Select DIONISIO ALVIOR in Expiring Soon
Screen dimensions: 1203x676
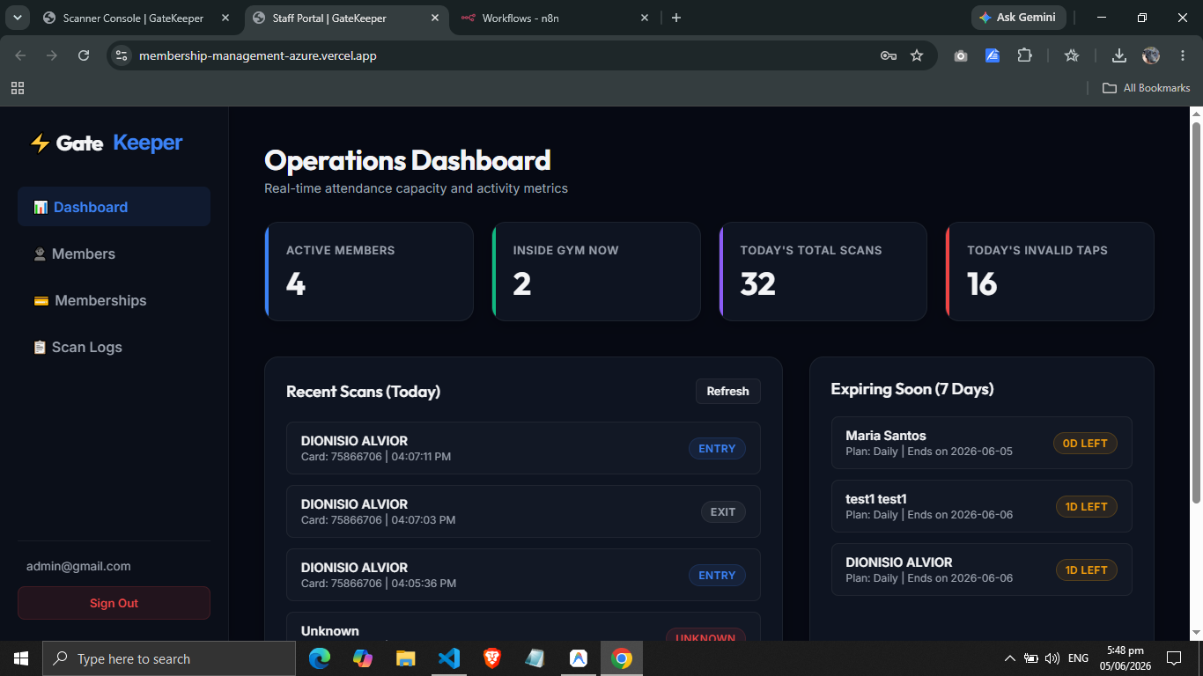982,569
